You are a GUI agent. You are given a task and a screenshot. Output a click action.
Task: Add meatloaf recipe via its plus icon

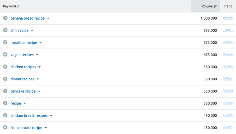[x=5, y=42]
